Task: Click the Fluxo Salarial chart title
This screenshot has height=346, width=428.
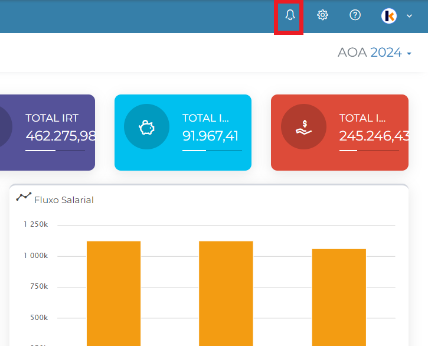Action: click(x=64, y=200)
